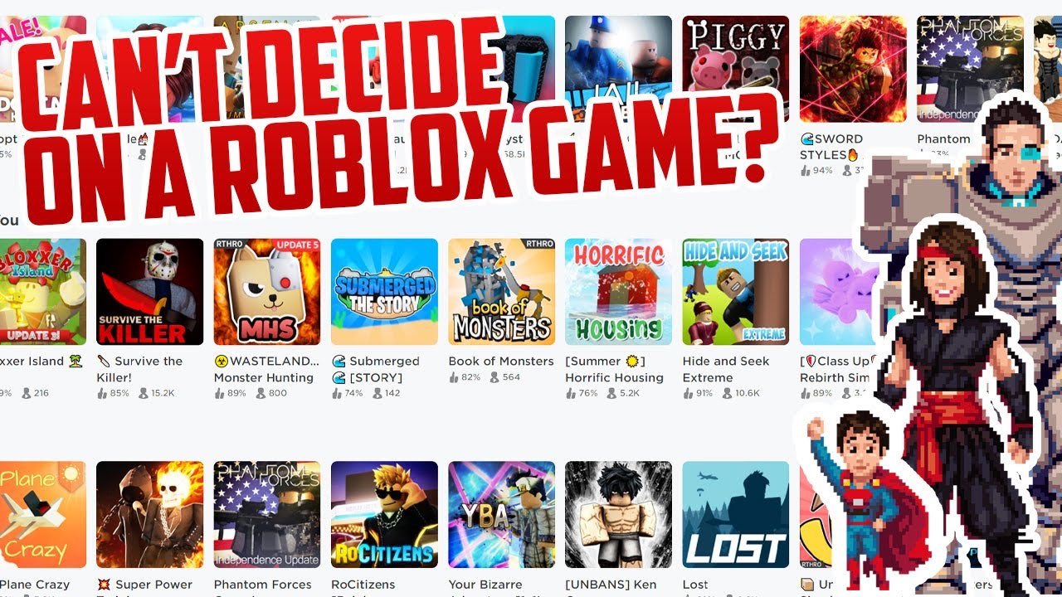Click the Book of Monsters title link
This screenshot has height=597, width=1062.
coord(501,362)
